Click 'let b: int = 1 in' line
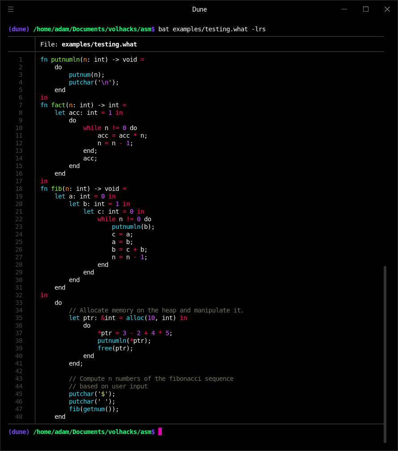Screen dimensions: 398x451 pos(99,204)
